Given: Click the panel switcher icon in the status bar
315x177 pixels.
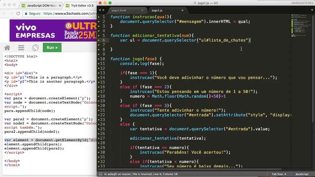Looking at the screenshot, I should [x=100, y=174].
